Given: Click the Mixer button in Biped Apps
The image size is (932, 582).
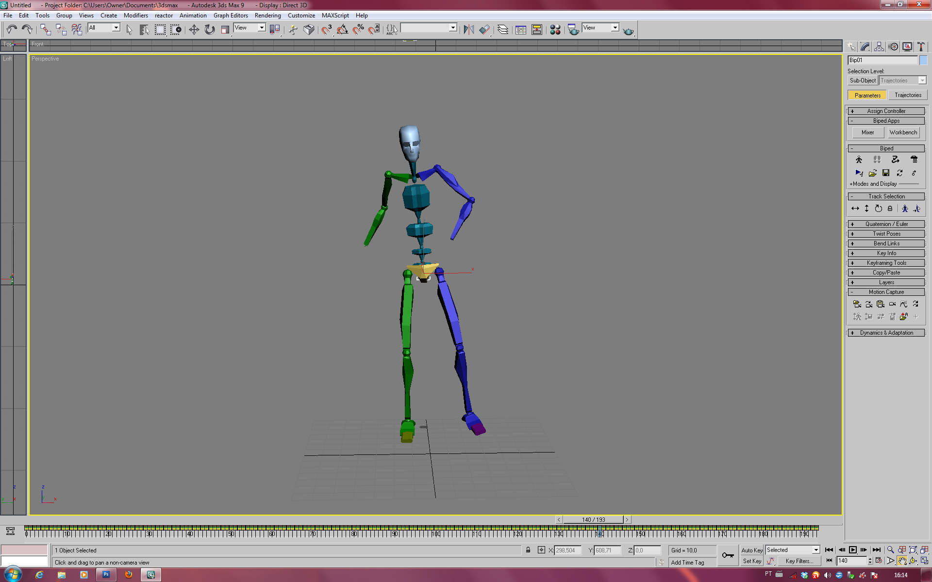Looking at the screenshot, I should coord(867,132).
